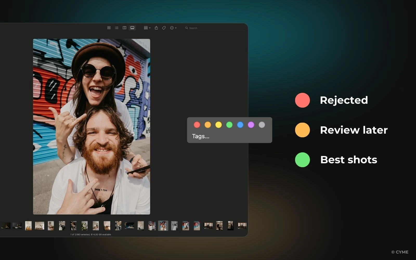
Task: Open the Tags... menu item
Action: 200,136
